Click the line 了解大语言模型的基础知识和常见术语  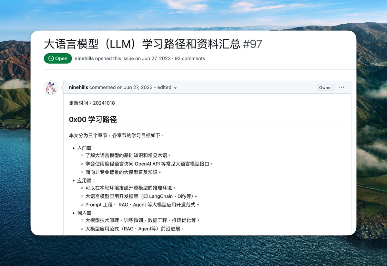tap(128, 155)
